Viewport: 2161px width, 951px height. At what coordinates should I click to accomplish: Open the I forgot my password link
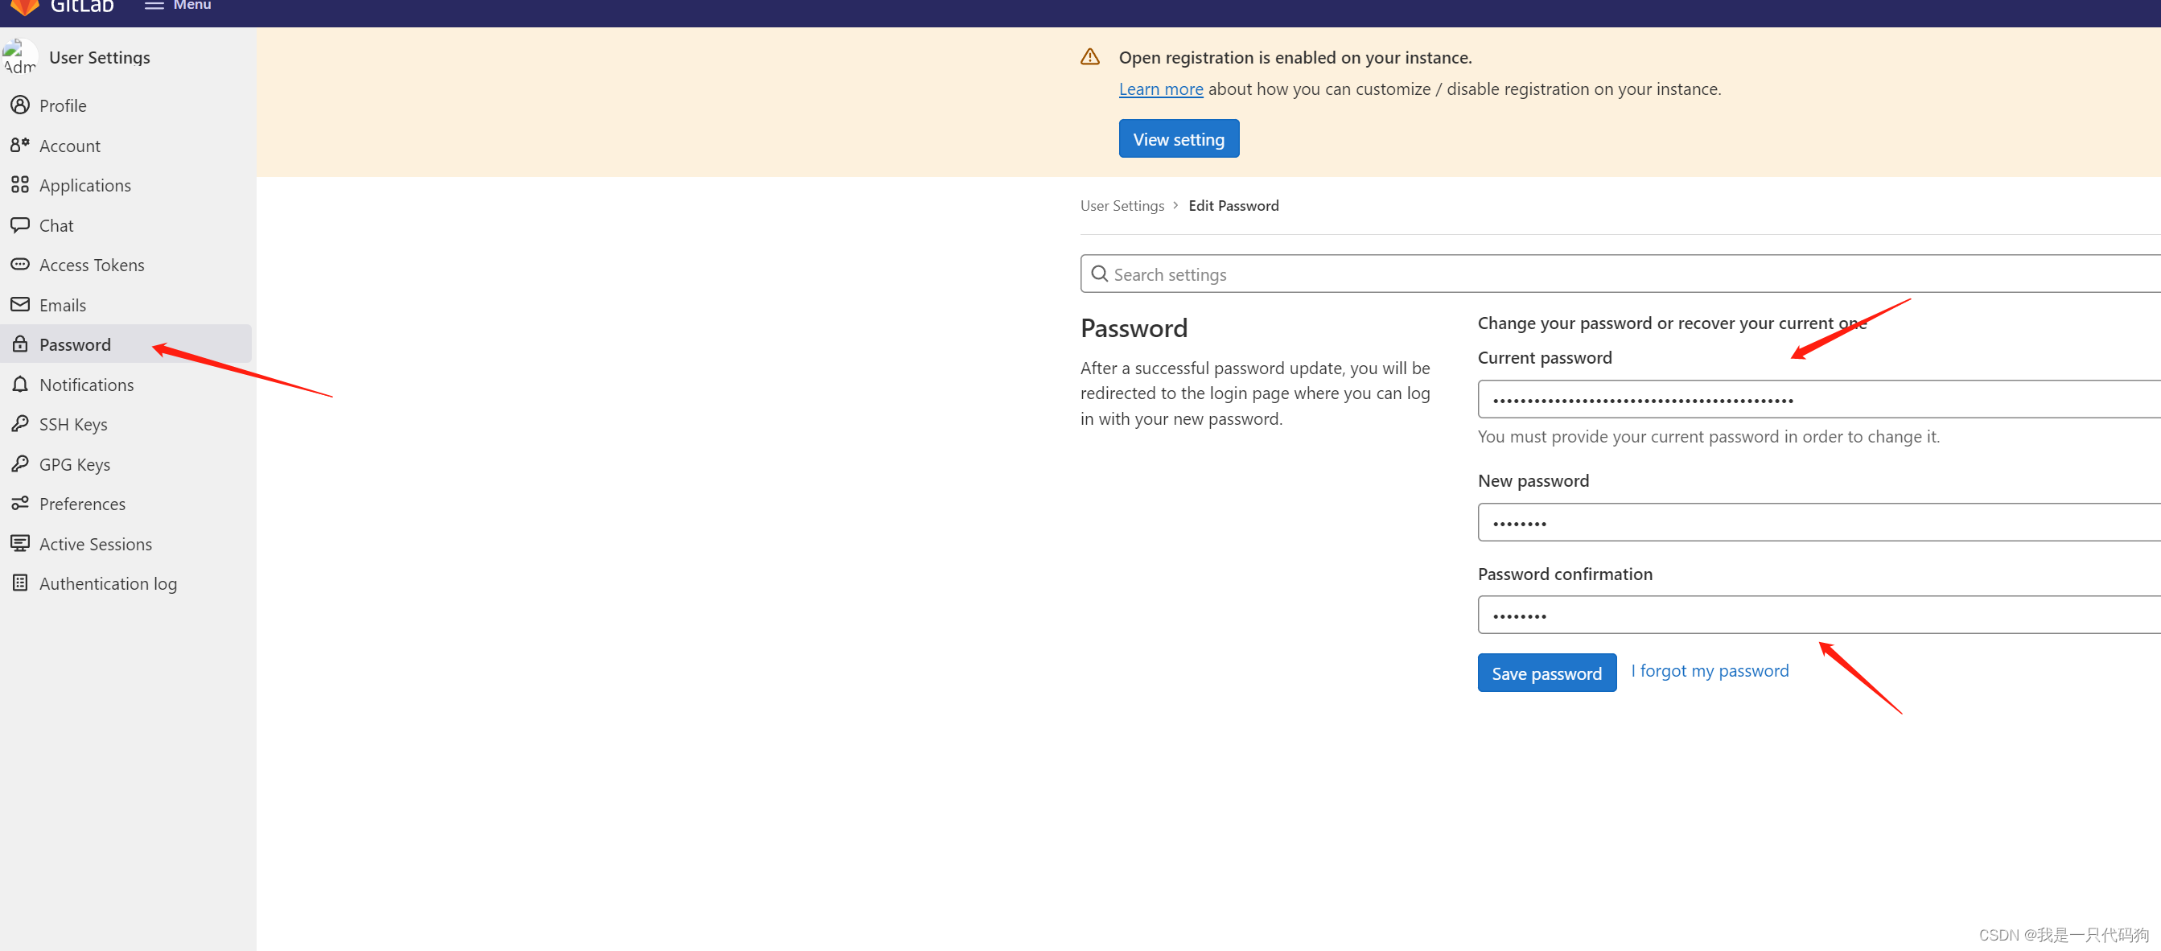coord(1710,670)
